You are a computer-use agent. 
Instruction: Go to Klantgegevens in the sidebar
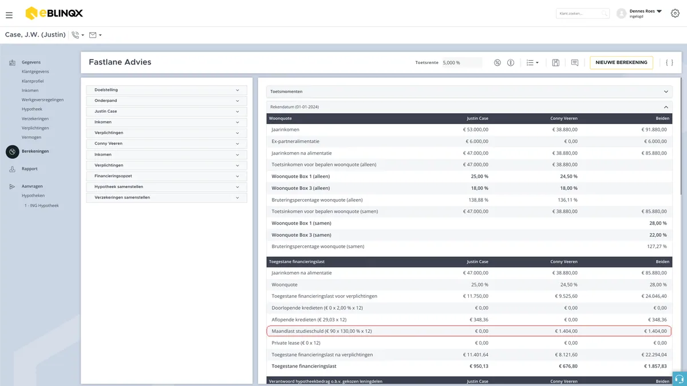coord(35,72)
